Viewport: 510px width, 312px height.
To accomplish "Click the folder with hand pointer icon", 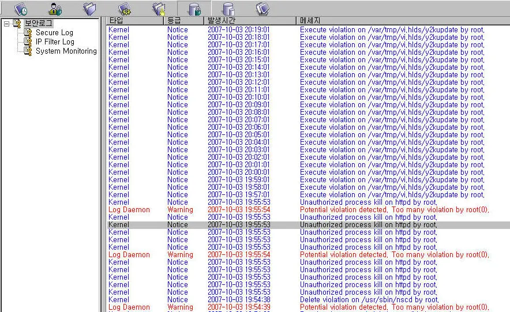I will coord(159,9).
